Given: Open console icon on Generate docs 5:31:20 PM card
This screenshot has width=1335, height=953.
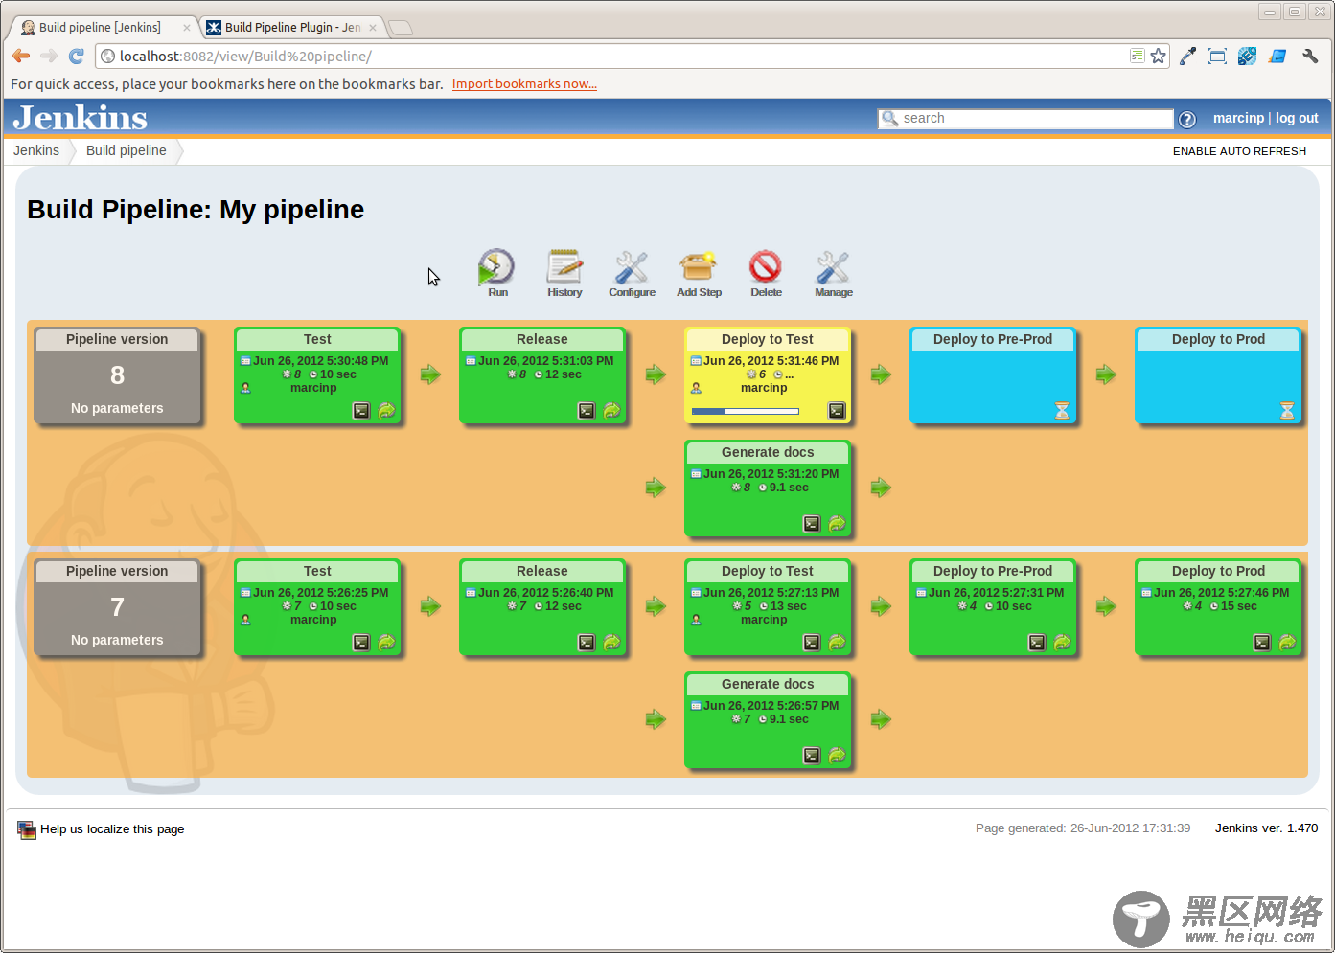Looking at the screenshot, I should pyautogui.click(x=812, y=524).
